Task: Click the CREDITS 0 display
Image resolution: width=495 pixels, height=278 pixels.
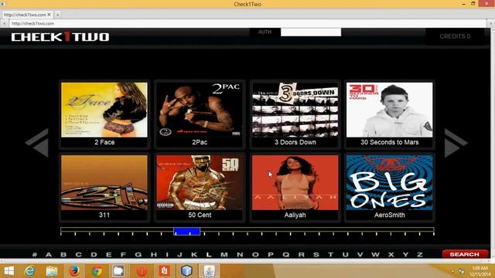Action: [455, 36]
